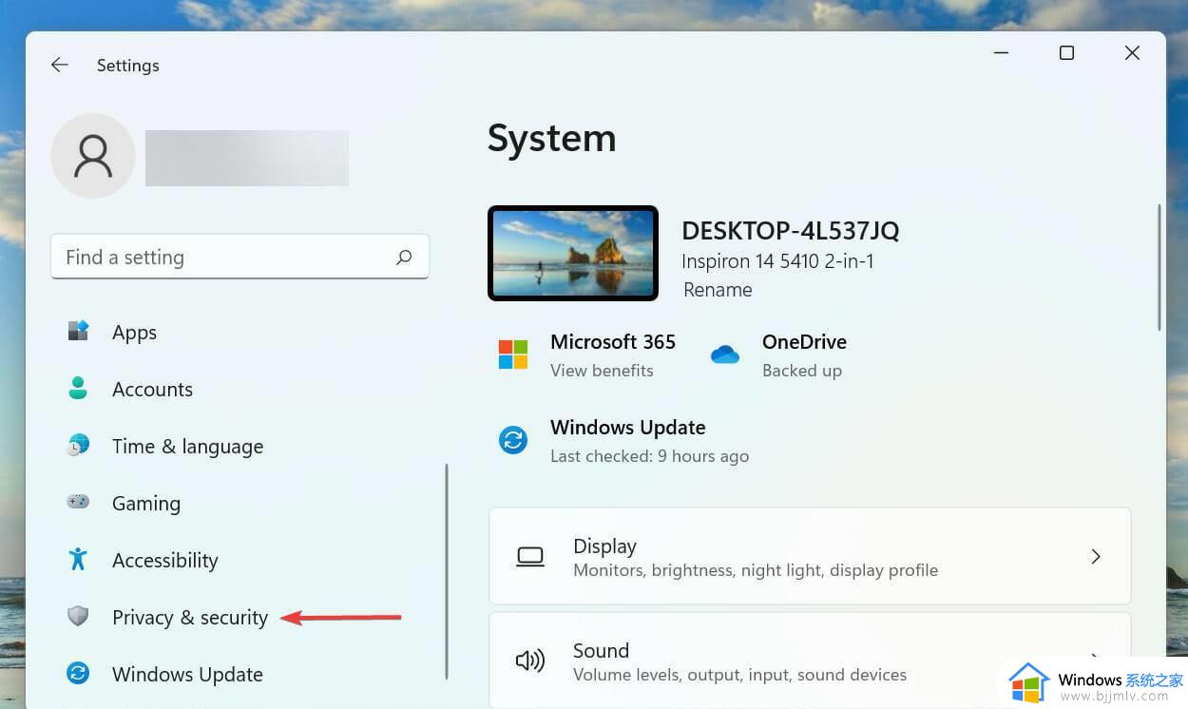Maximize the Settings window
This screenshot has height=709, width=1188.
tap(1066, 53)
